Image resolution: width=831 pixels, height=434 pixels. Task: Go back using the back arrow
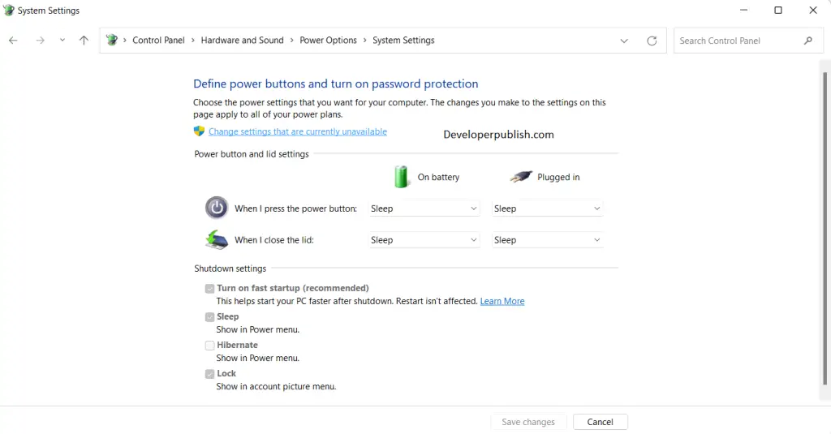pos(13,41)
